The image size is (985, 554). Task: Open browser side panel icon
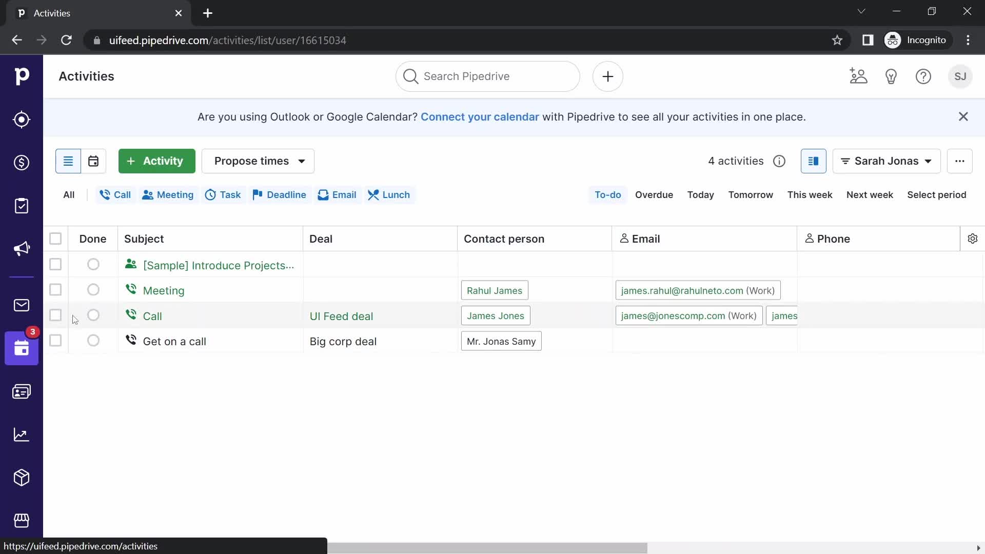[868, 40]
